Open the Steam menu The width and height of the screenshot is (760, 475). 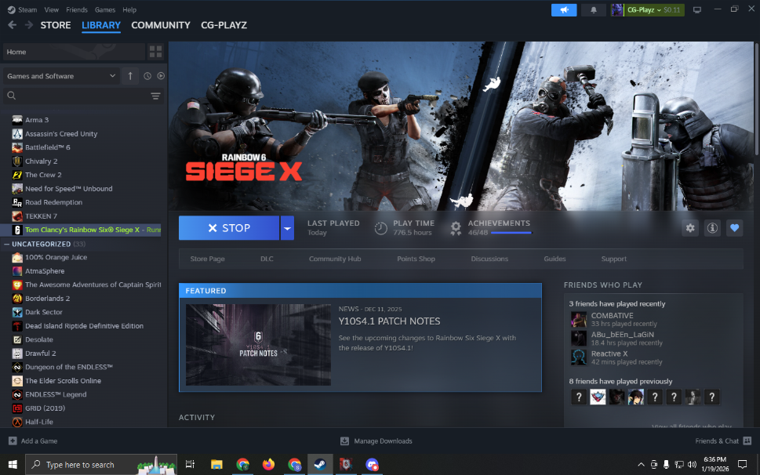[x=22, y=9]
